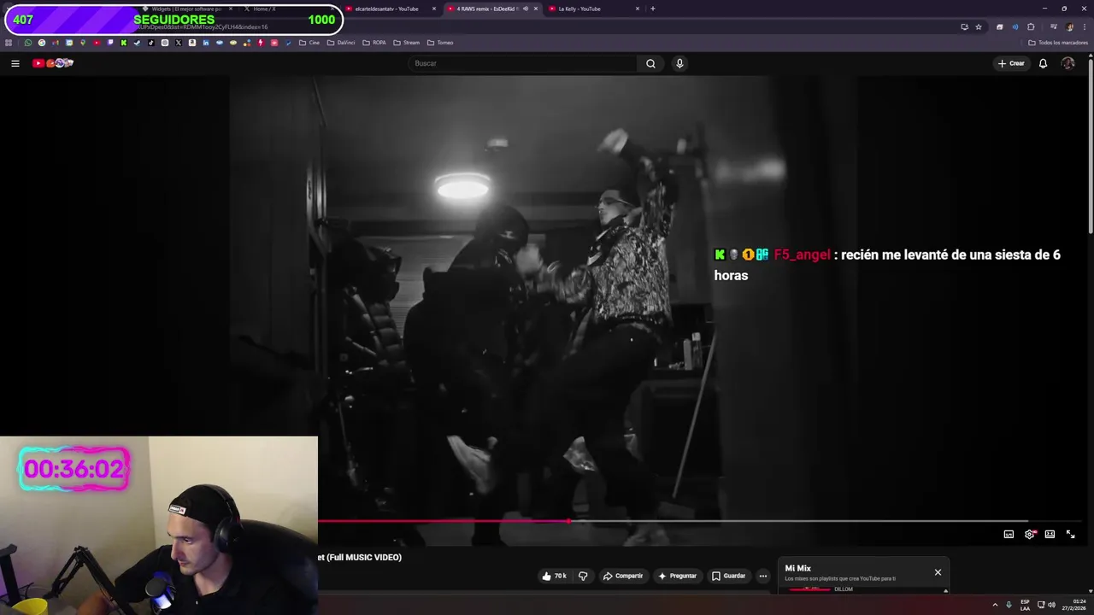Open the Chrome three-dot menu
This screenshot has height=615, width=1094.
pyautogui.click(x=1085, y=26)
